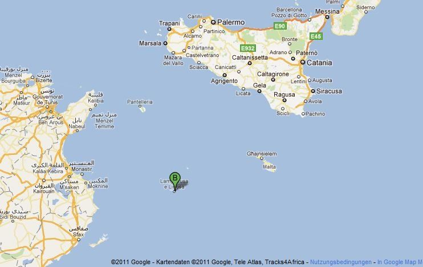Click the green B location marker pin
This screenshot has height=267, width=423.
[175, 181]
